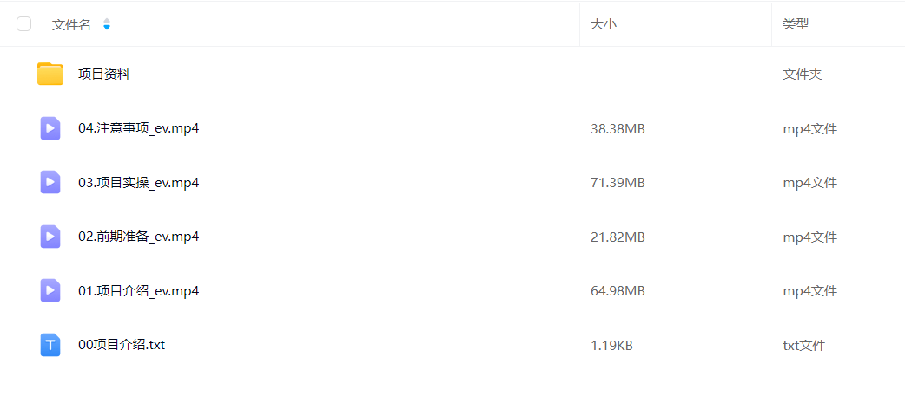
Task: Click video icon for 02.前期准备_ev.mp4
Action: [x=50, y=237]
